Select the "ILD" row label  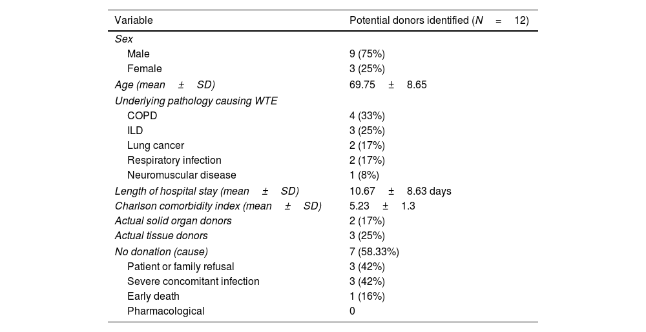click(135, 131)
